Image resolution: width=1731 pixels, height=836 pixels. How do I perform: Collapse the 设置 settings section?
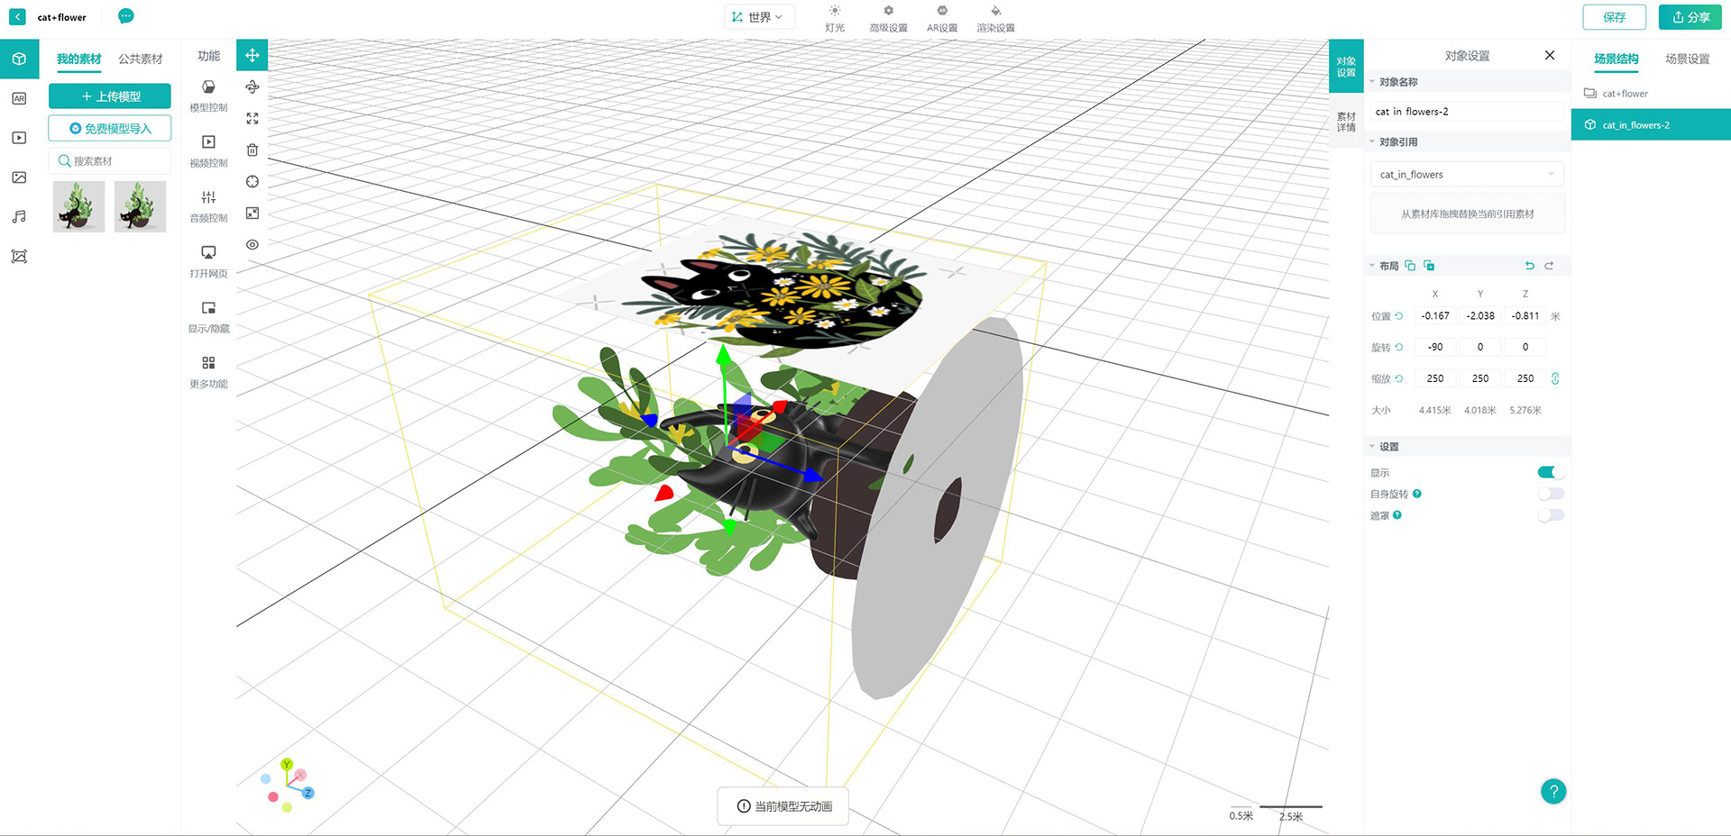[1372, 447]
